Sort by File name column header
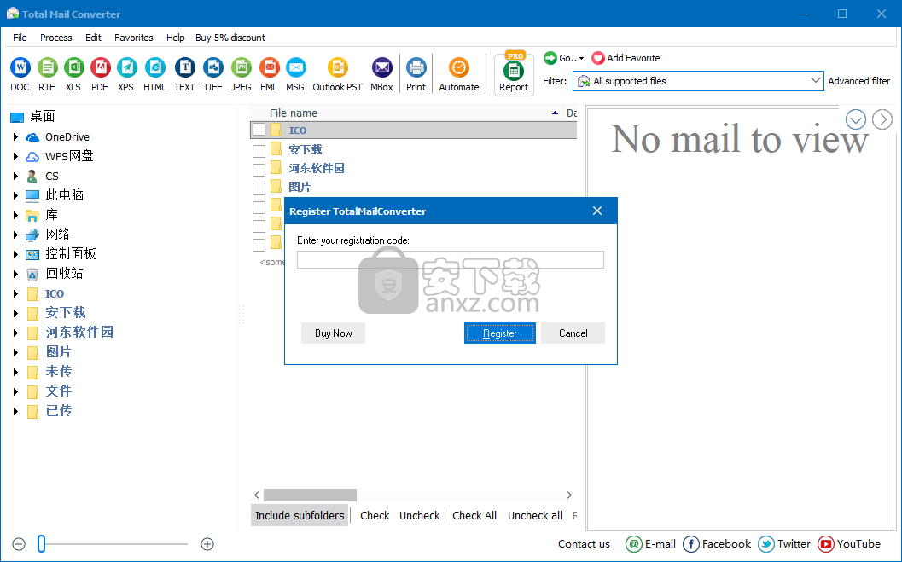 coord(294,113)
